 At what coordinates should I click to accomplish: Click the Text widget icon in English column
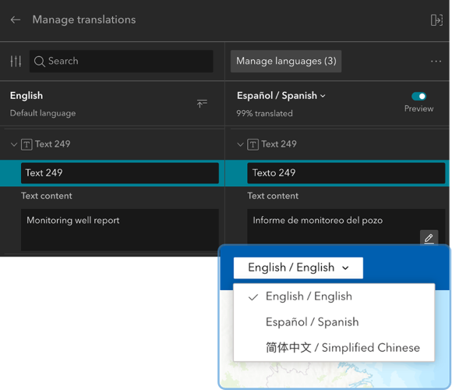[26, 144]
